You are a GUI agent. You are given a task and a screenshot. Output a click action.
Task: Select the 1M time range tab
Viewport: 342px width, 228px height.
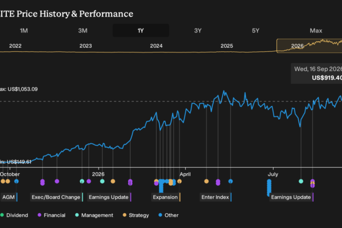[24, 31]
